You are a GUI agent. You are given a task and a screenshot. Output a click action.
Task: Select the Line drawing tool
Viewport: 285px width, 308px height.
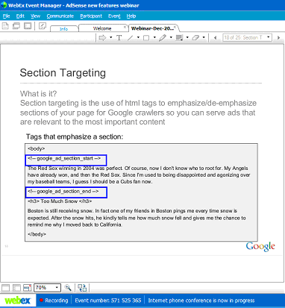(x=131, y=38)
